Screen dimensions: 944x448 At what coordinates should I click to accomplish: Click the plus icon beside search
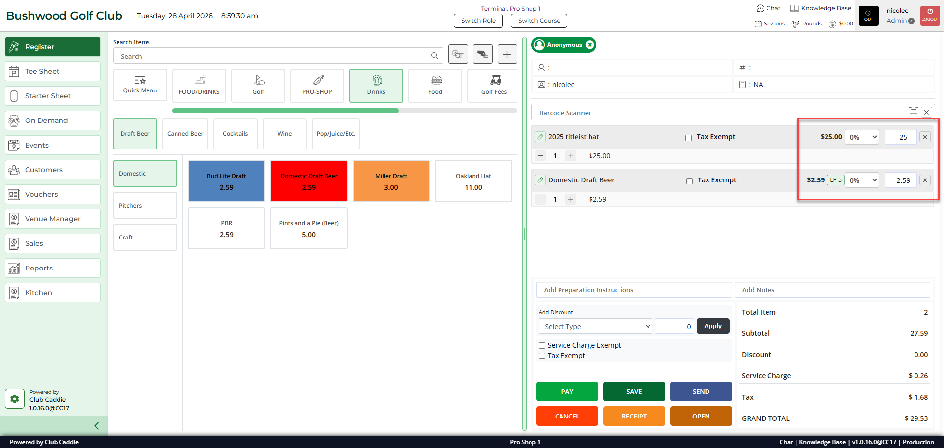(507, 54)
